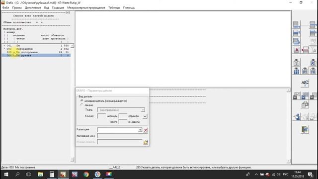
Task: Select part row 001 in the list
Action: 36,46
